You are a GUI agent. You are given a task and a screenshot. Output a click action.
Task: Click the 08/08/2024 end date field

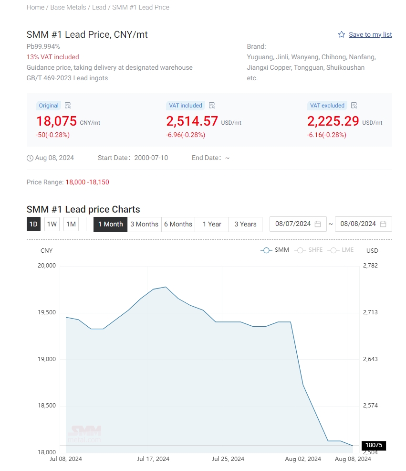click(x=364, y=224)
